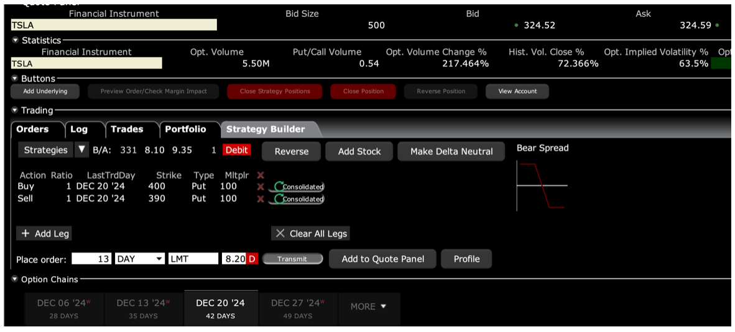
Task: Click the Reverse button in Strategy Builder
Action: [x=292, y=152]
